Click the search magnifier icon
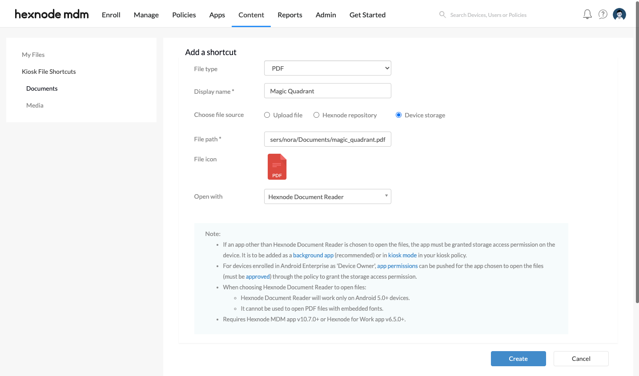The width and height of the screenshot is (639, 376). [442, 15]
